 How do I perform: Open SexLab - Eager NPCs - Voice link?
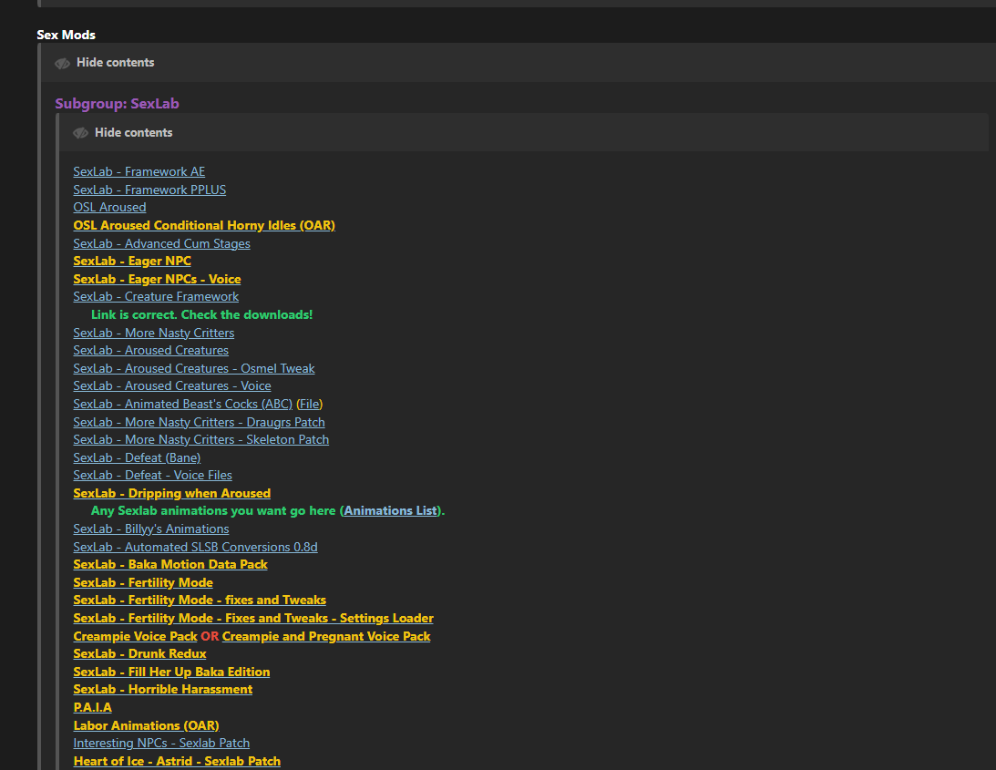[157, 279]
